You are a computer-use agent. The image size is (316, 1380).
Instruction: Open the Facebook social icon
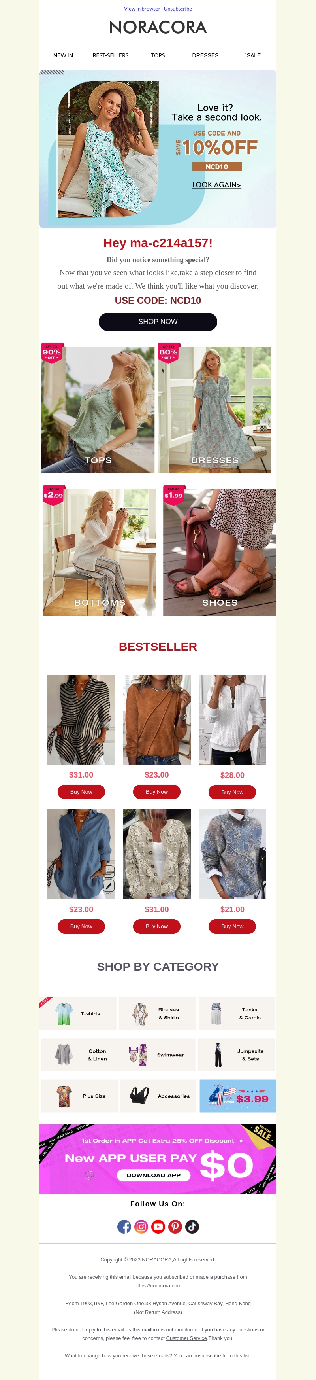(x=124, y=1226)
